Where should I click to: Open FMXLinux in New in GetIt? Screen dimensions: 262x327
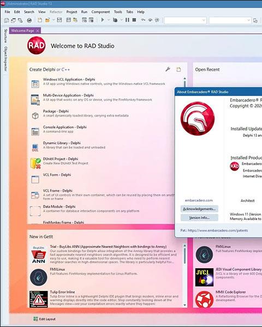click(x=104, y=277)
